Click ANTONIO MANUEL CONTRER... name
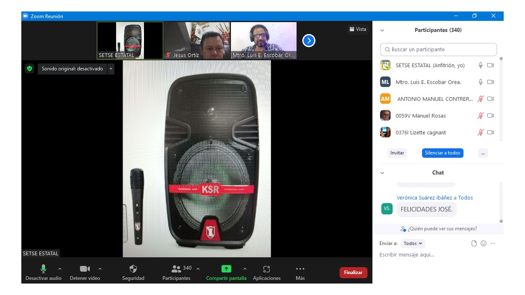The image size is (525, 295). pyautogui.click(x=435, y=99)
